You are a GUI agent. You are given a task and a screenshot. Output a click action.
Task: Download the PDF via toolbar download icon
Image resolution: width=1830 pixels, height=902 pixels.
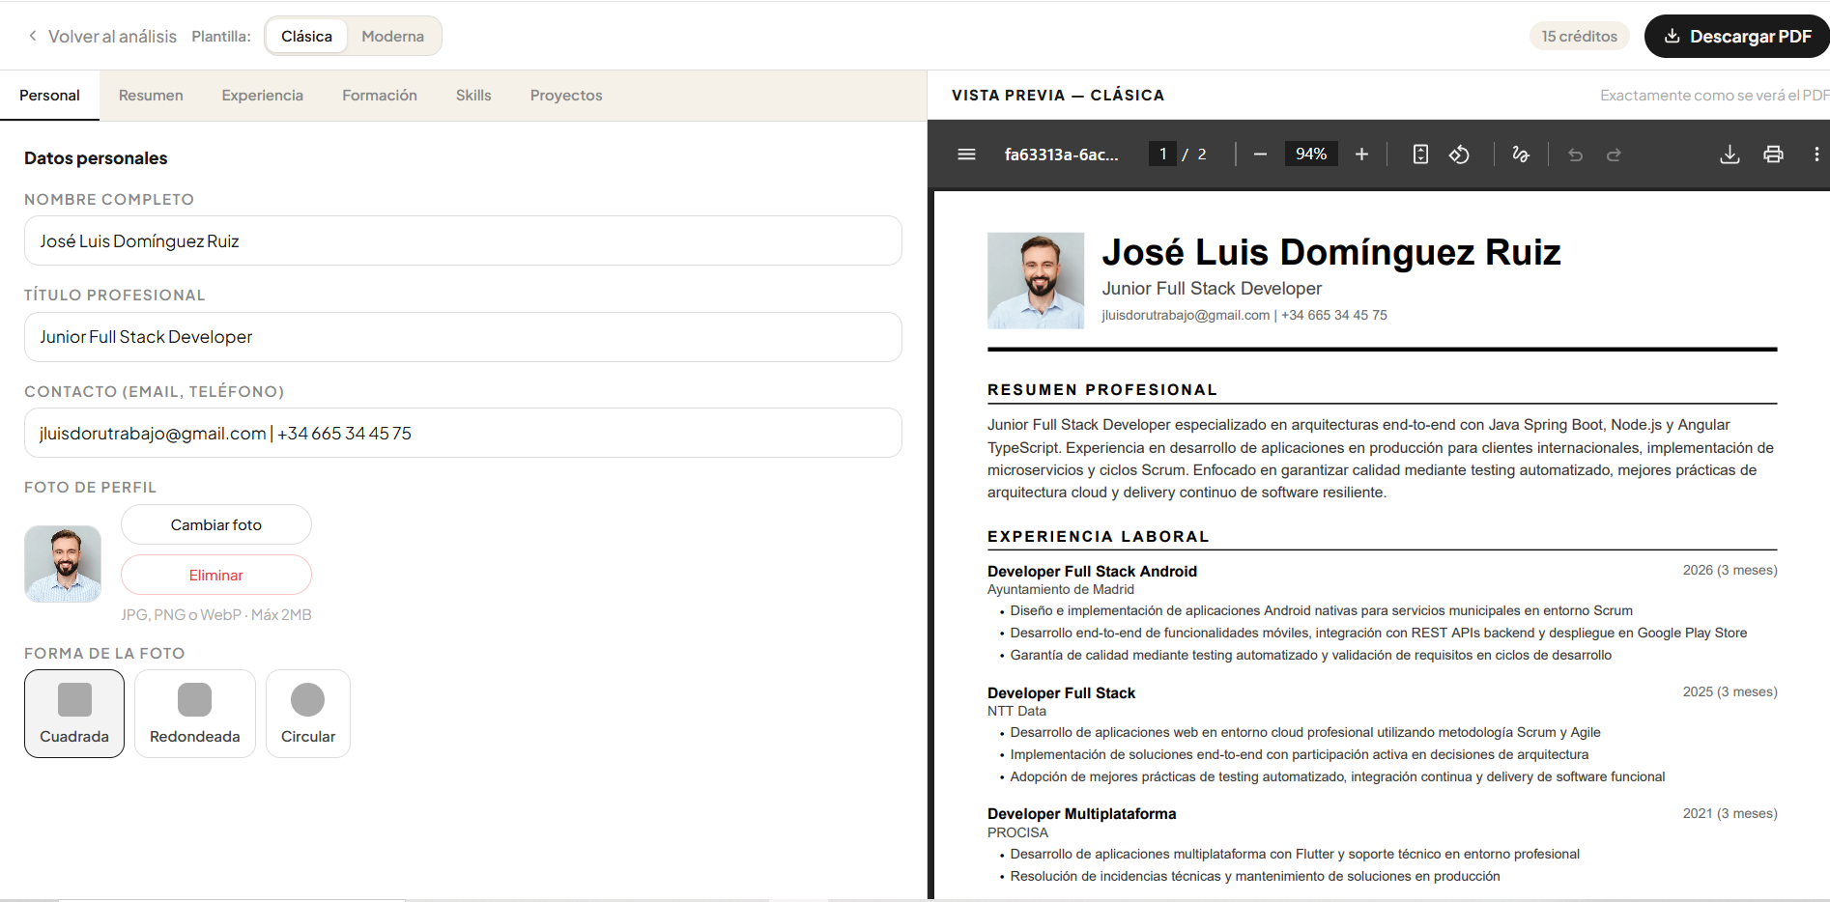1730,155
